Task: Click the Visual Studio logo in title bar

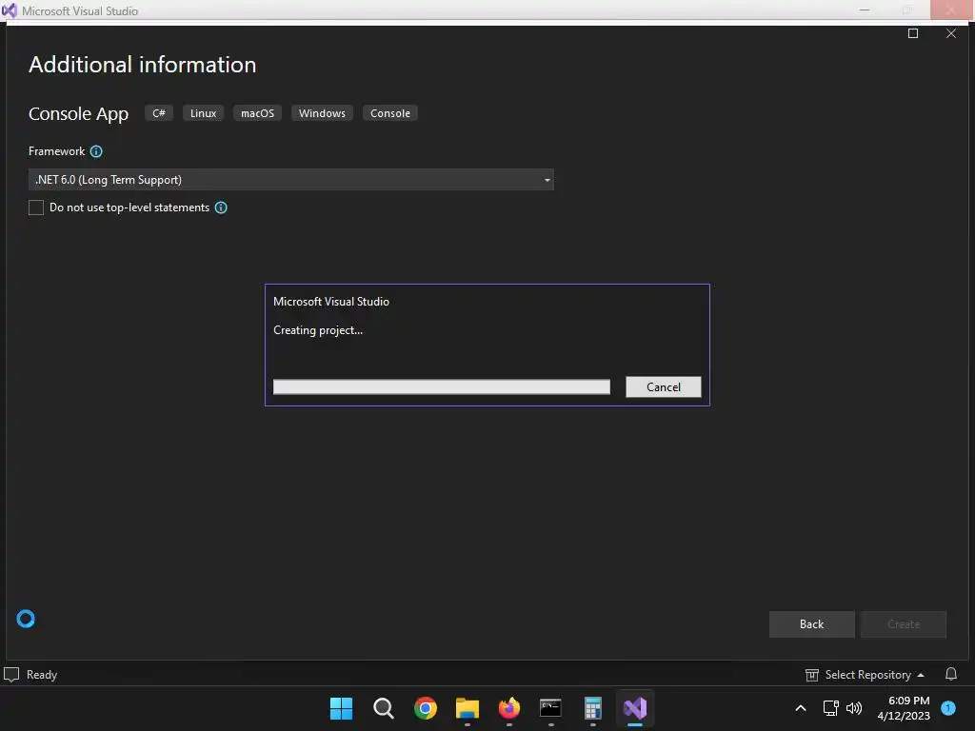Action: click(x=10, y=10)
